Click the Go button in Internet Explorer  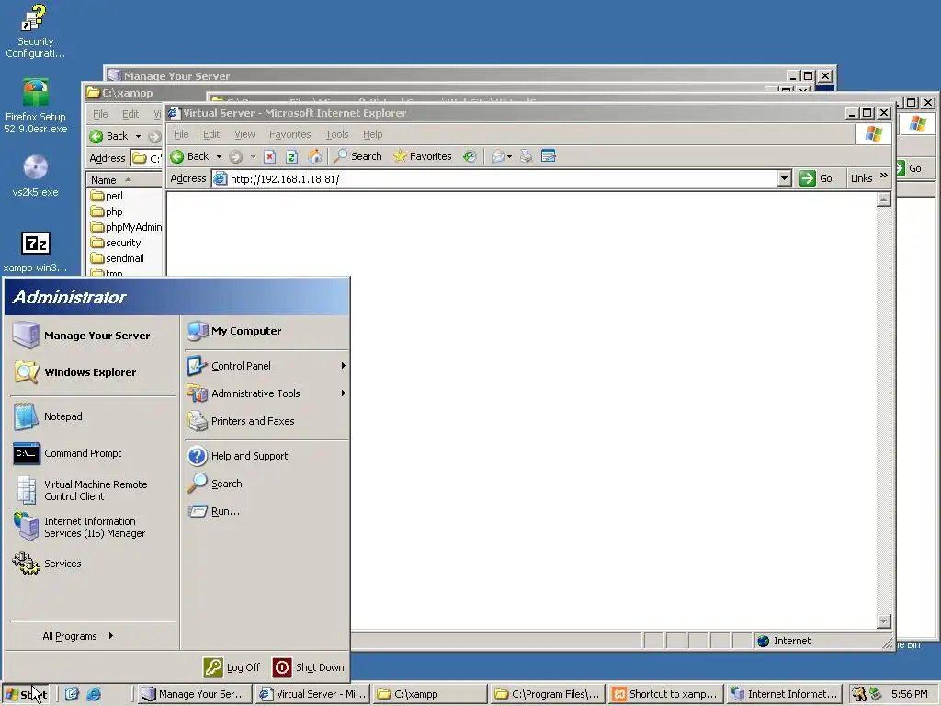(817, 178)
